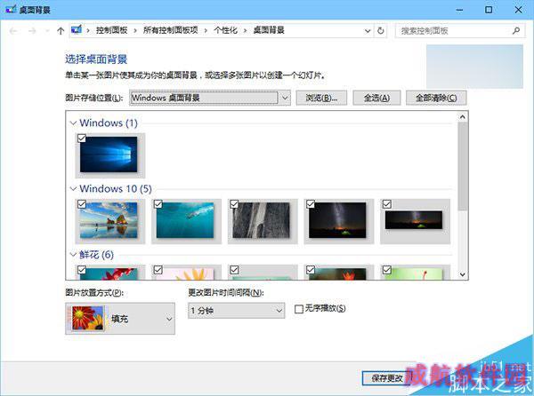Refresh the address bar location

(x=381, y=31)
